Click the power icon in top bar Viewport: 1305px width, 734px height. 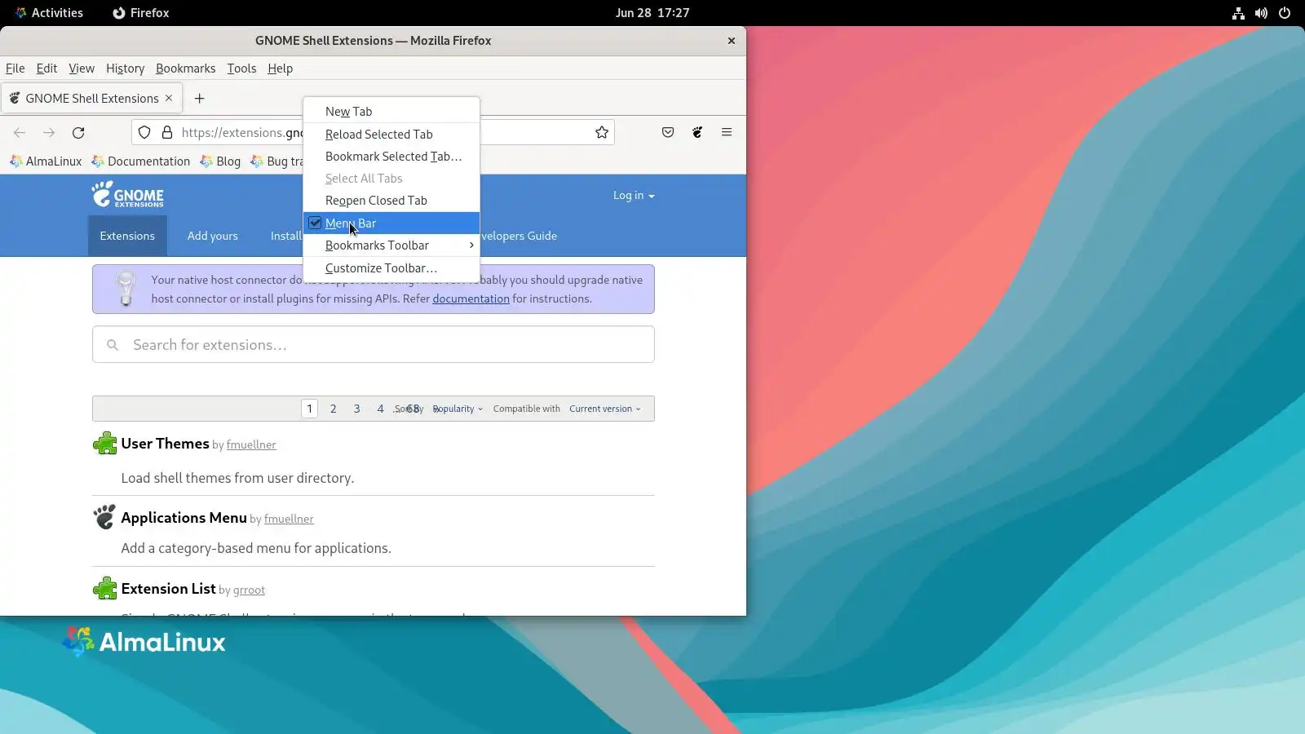pyautogui.click(x=1285, y=13)
